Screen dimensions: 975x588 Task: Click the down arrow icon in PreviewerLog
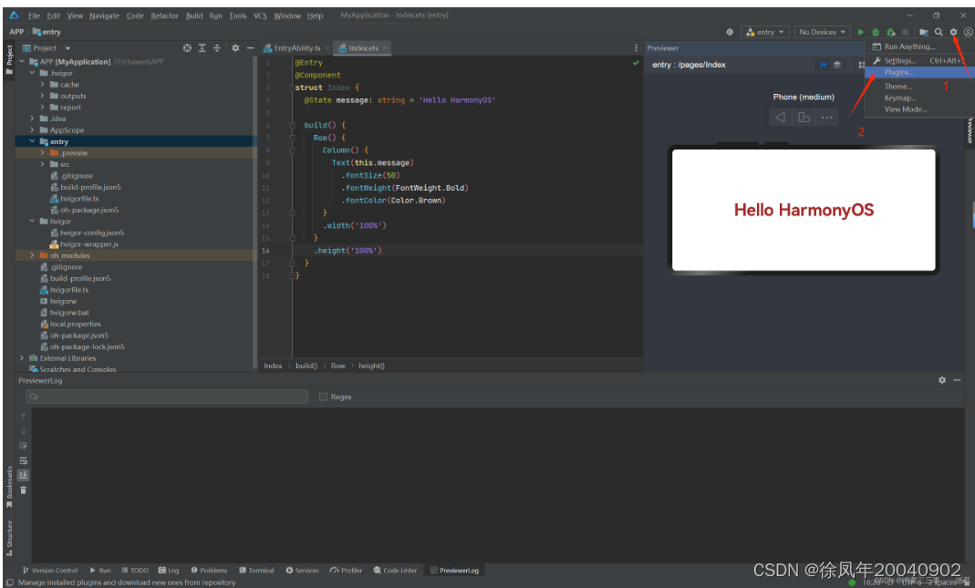pyautogui.click(x=23, y=430)
